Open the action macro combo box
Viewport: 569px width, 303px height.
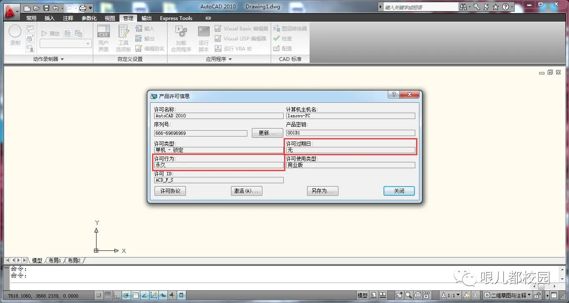pyautogui.click(x=66, y=43)
